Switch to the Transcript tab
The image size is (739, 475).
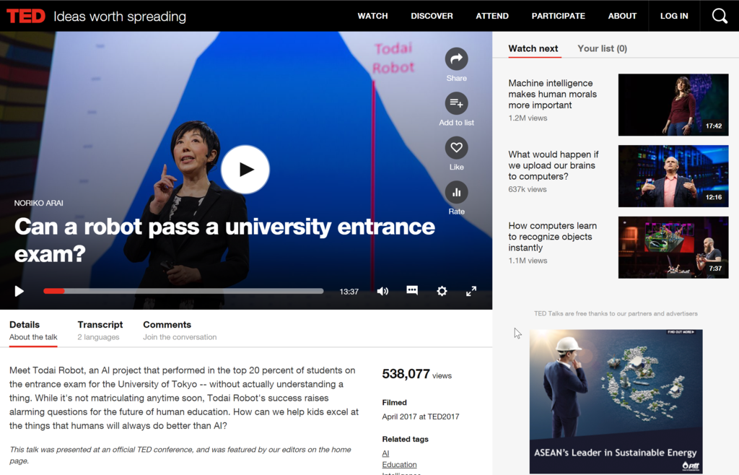pos(100,331)
